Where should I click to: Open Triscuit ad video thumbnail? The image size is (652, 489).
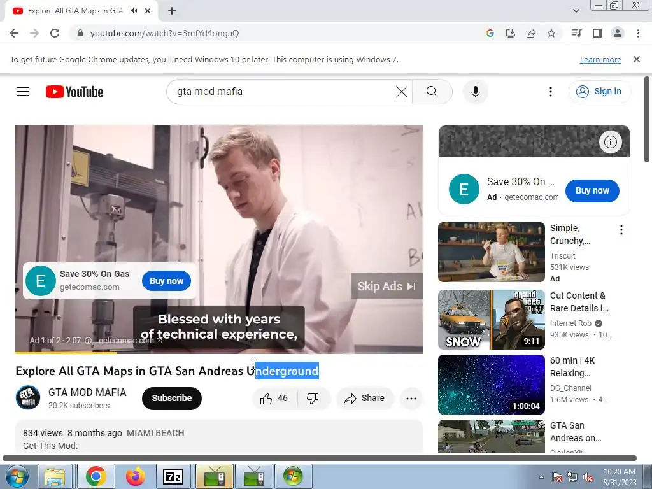pyautogui.click(x=492, y=252)
